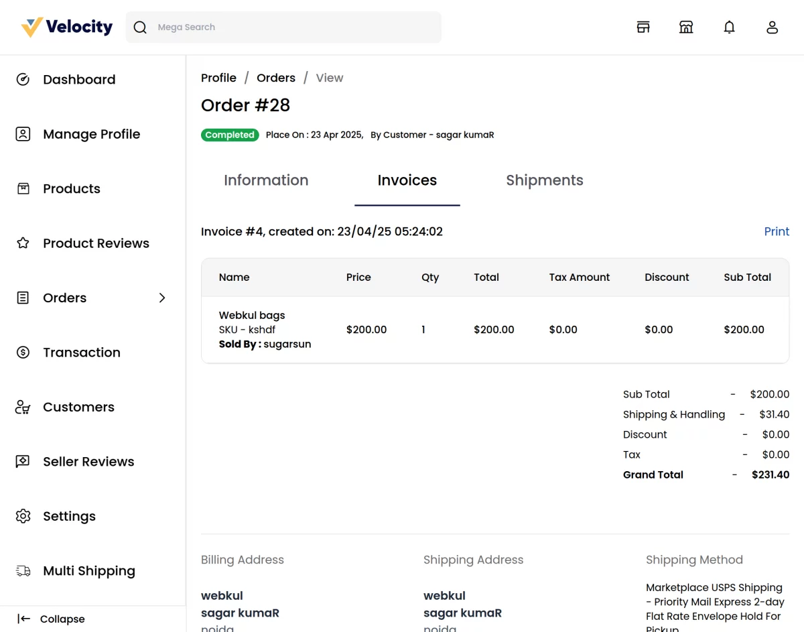The image size is (804, 632).
Task: Click the user account icon in the header
Action: [x=772, y=27]
